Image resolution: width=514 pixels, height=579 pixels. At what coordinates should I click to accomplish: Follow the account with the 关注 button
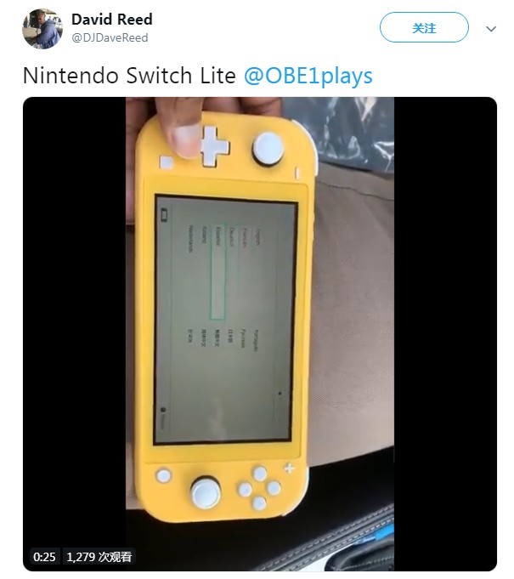click(x=424, y=28)
